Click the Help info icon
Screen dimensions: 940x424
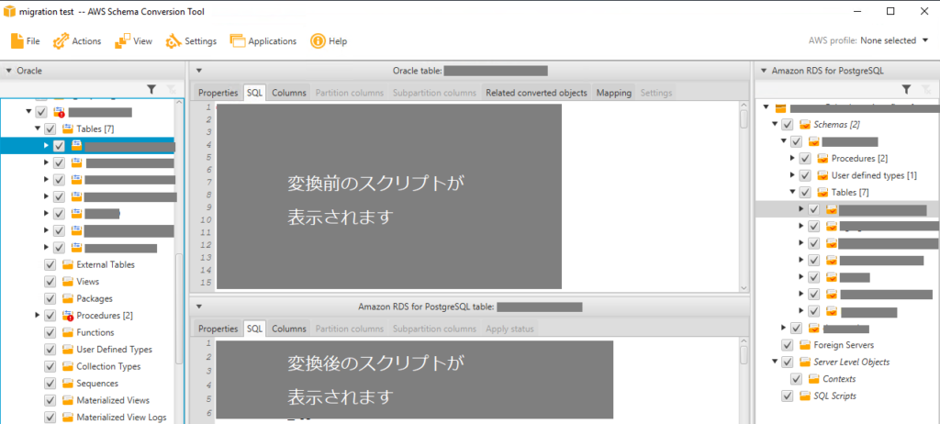click(x=318, y=40)
